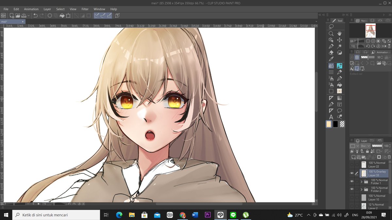Select the Text tool
Image resolution: width=392 pixels, height=220 pixels.
[331, 117]
